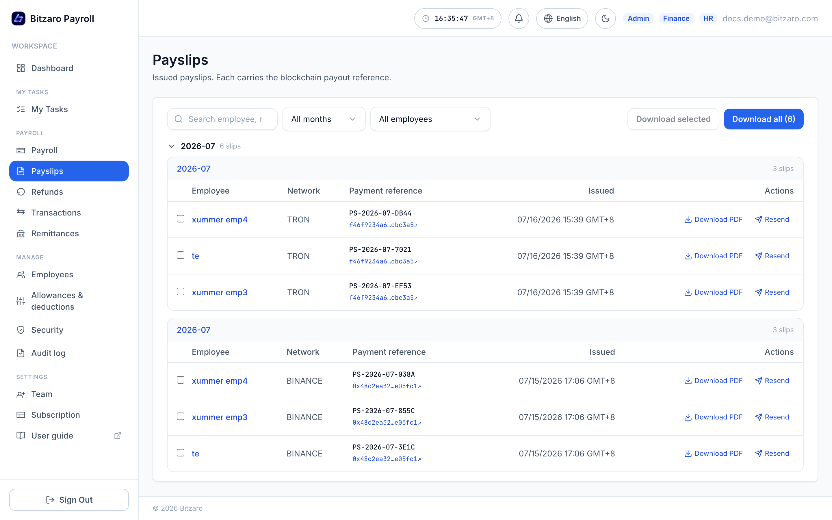Click the Transactions arrows icon
Screen dimensions: 832x520
21,212
